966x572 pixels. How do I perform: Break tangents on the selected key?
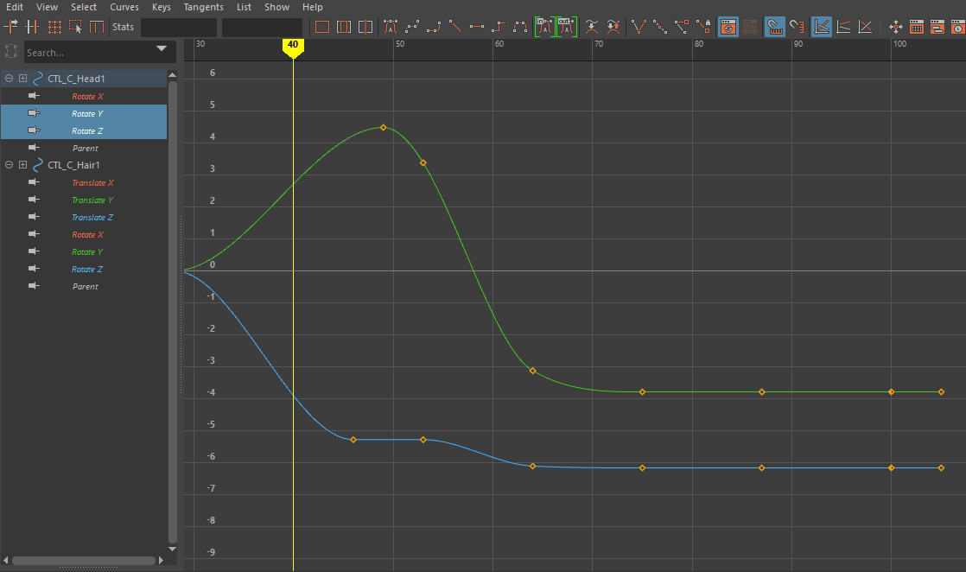639,27
